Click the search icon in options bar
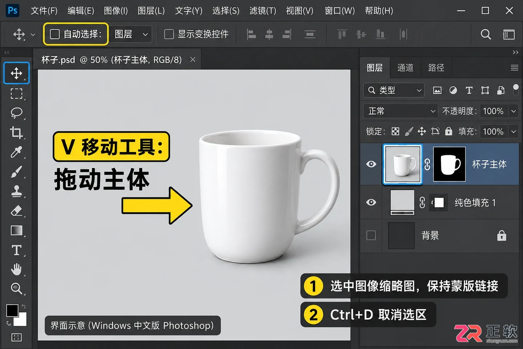This screenshot has width=523, height=349. point(486,34)
